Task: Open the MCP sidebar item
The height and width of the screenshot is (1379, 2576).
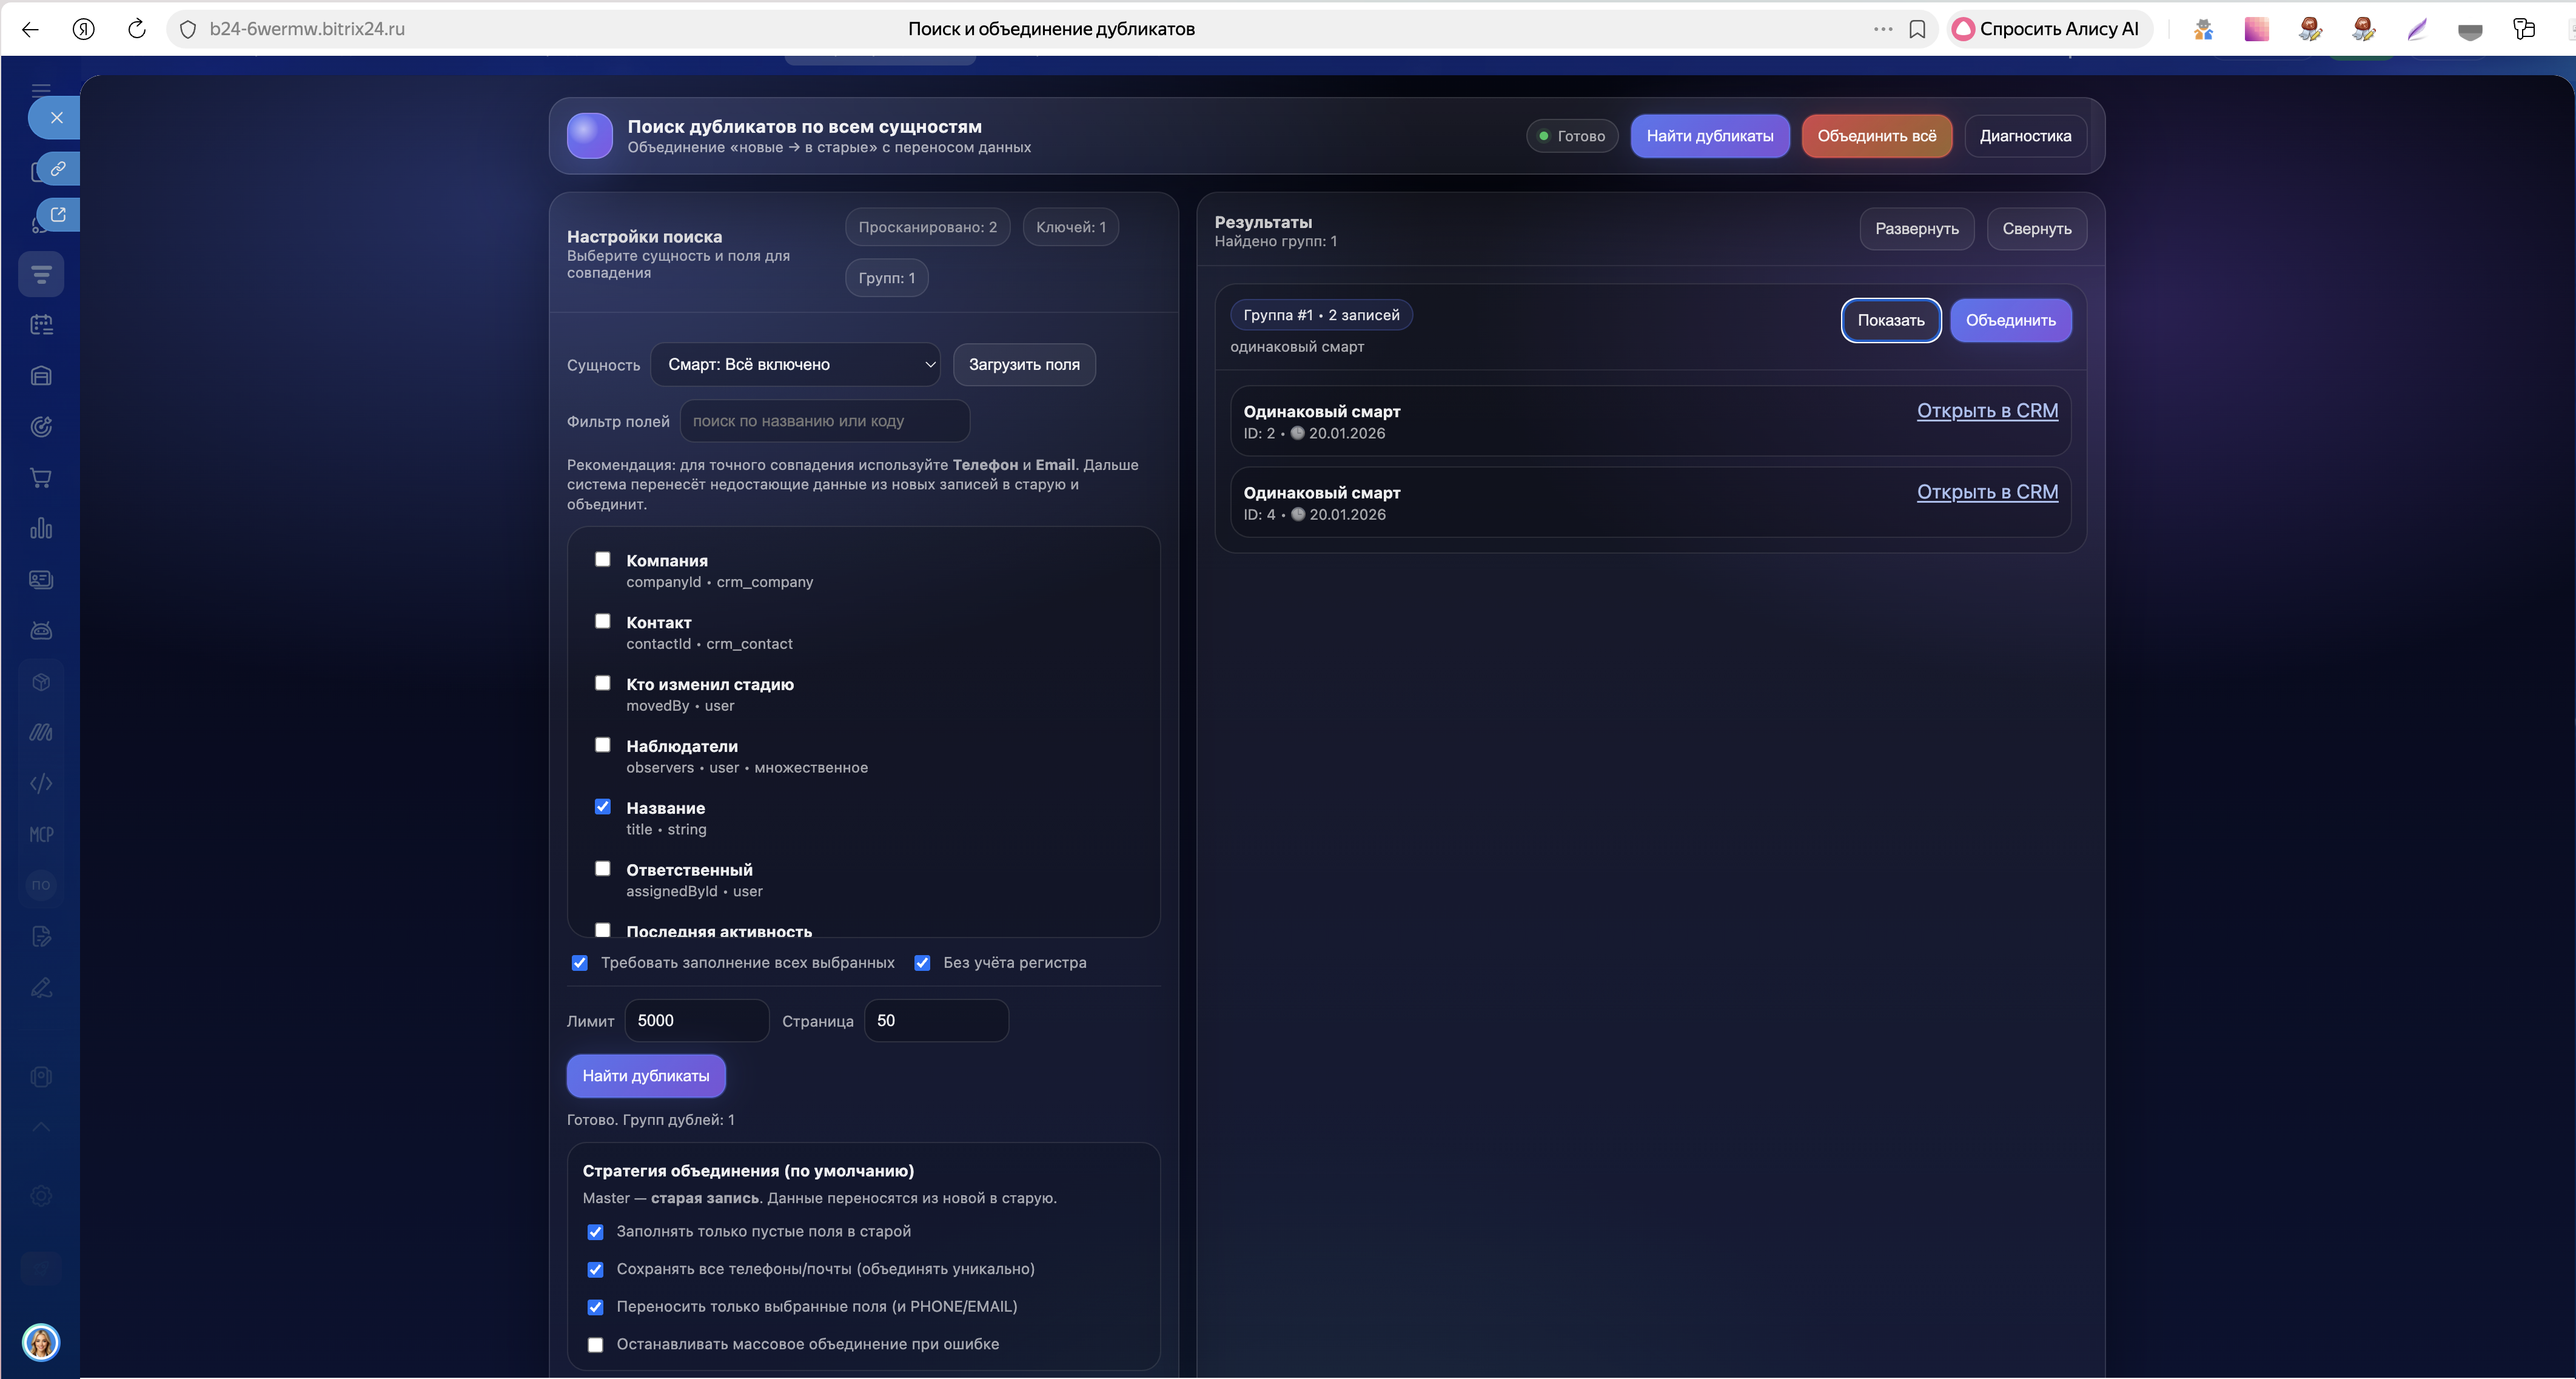Action: pos(41,834)
